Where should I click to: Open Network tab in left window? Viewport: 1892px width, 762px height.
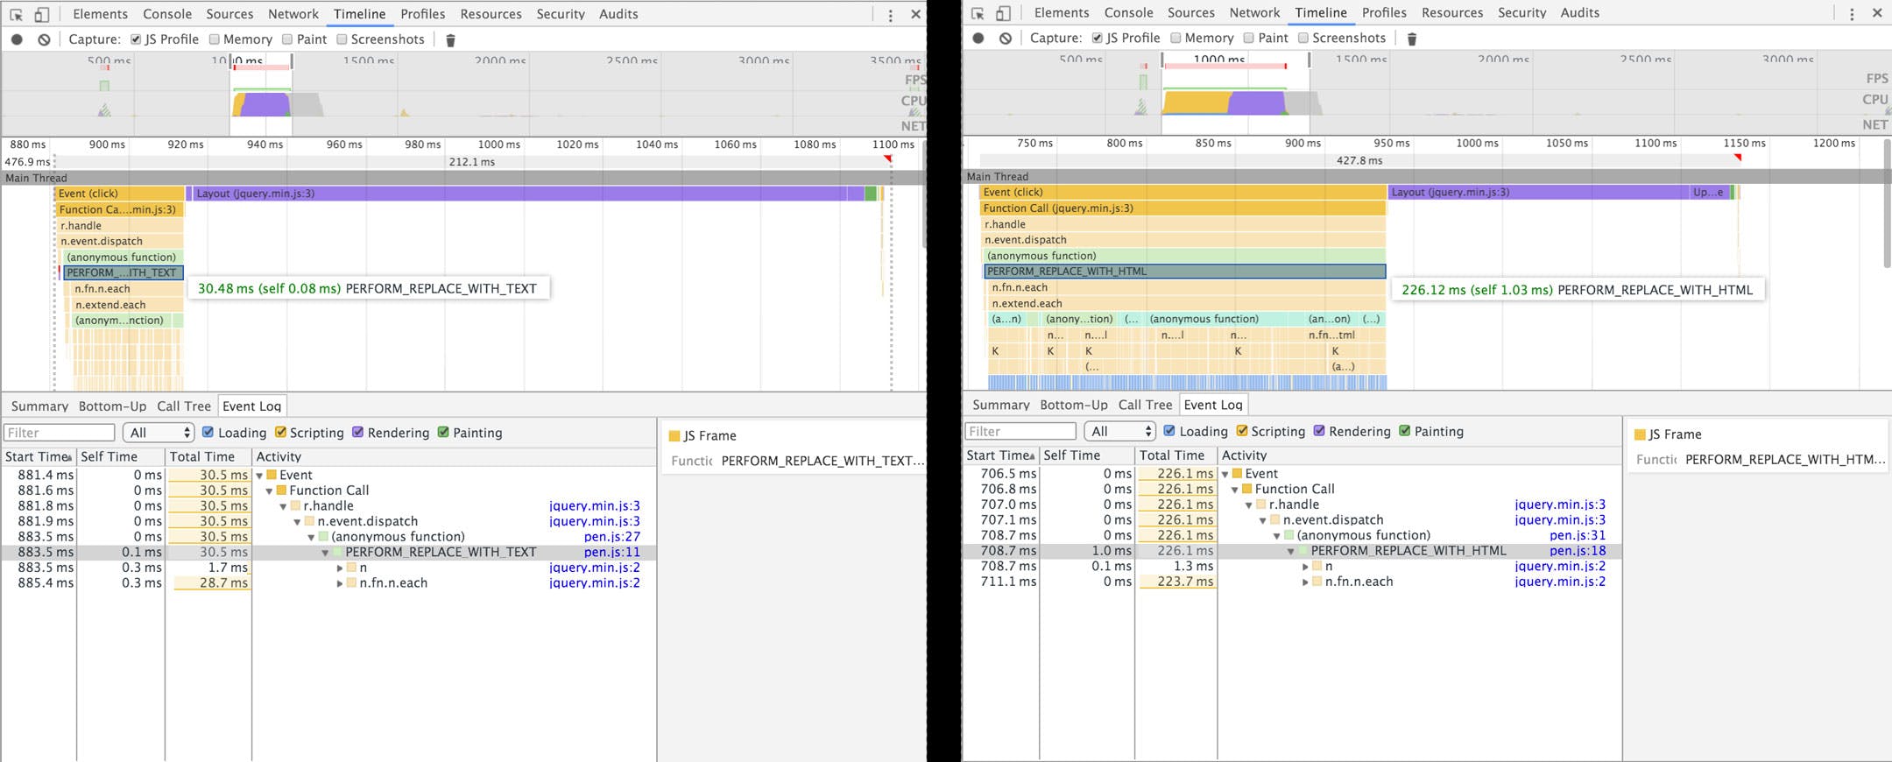tap(293, 14)
